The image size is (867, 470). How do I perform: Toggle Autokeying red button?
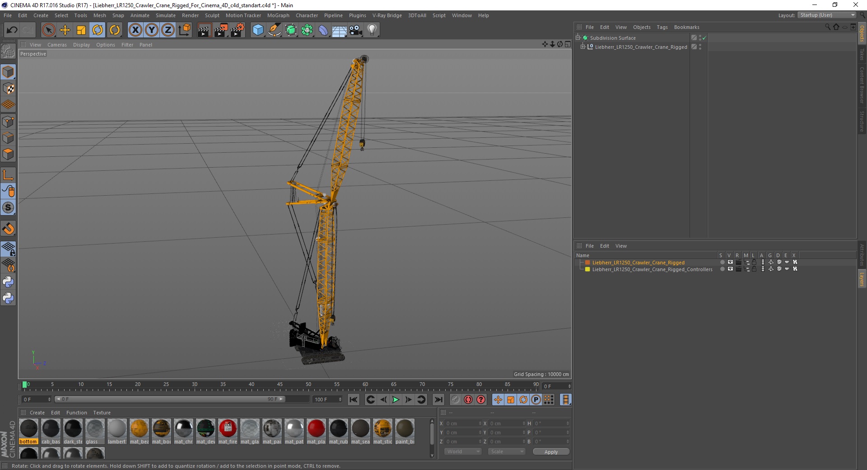click(x=468, y=399)
